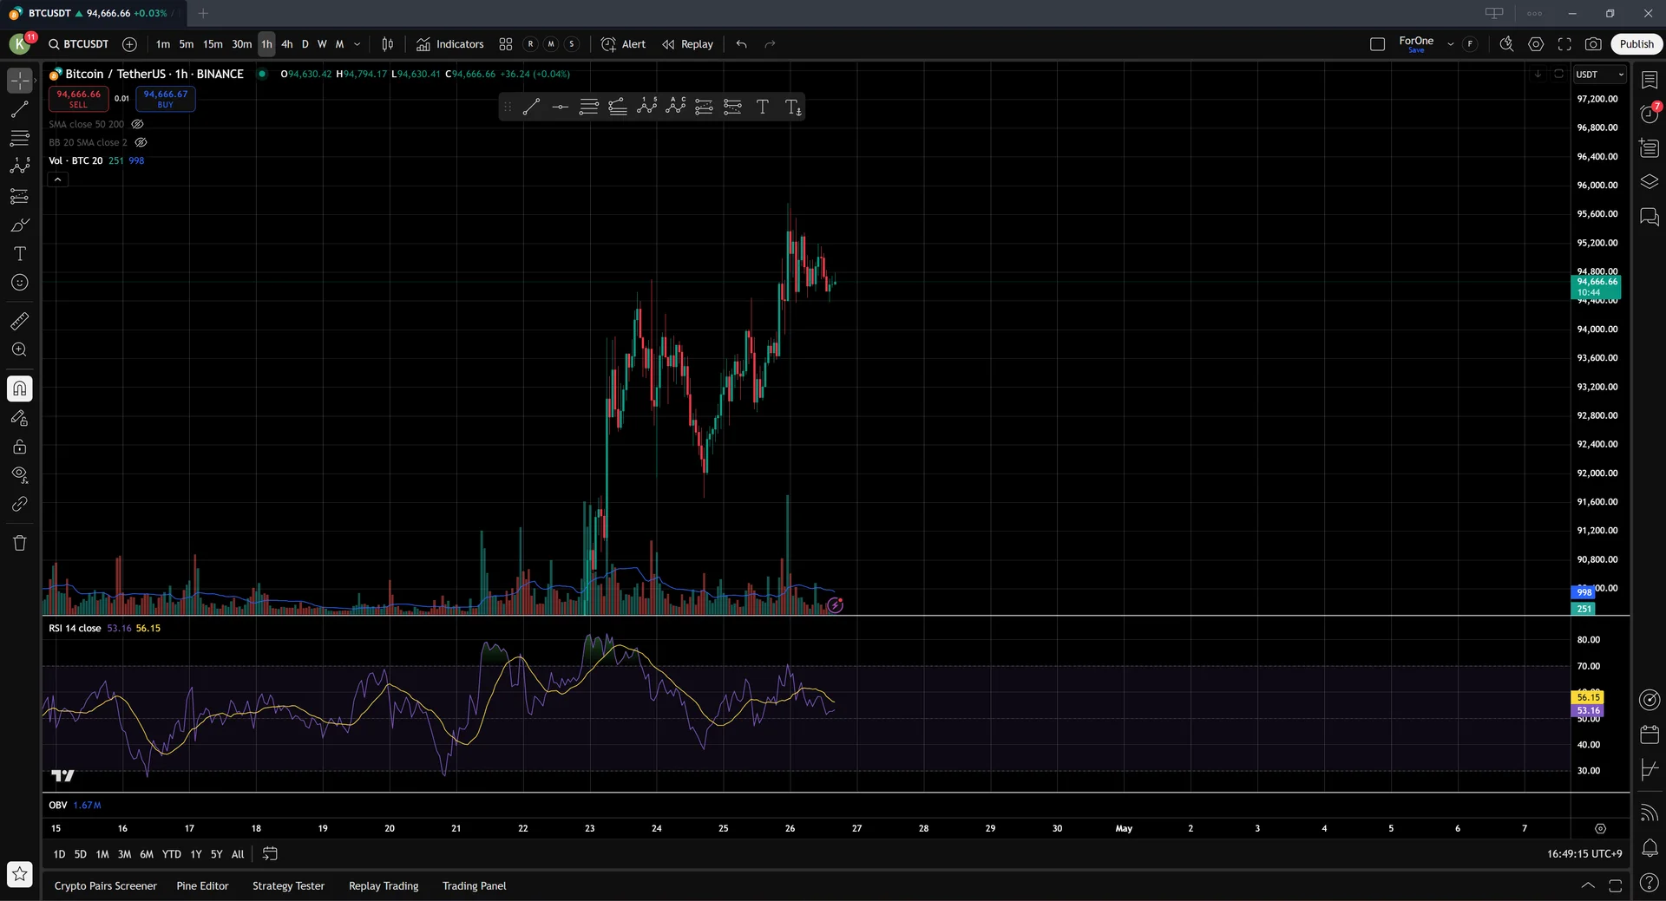Open the alerts panel with badge 7

pos(1650,114)
